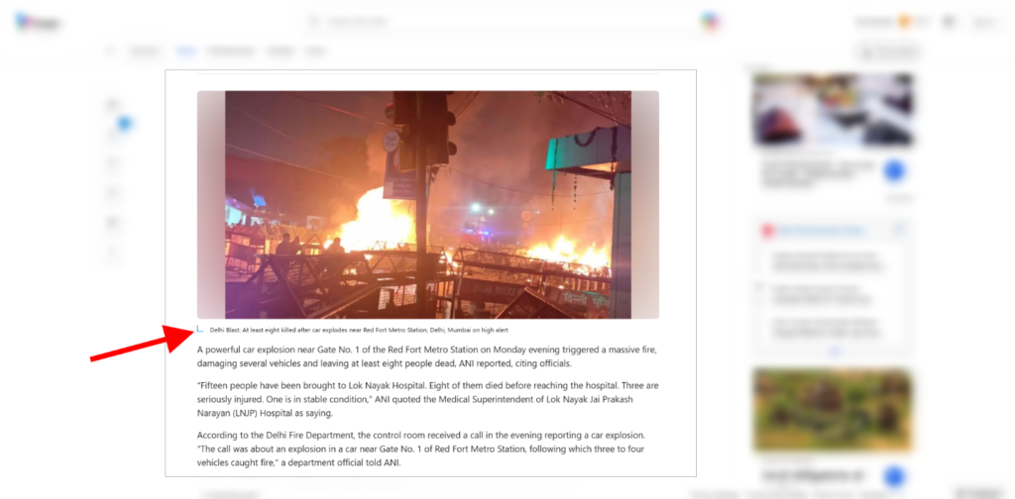Click the blue highlighted icon in the left article sidebar
Viewport: 1015px width, 499px height.
coord(124,123)
